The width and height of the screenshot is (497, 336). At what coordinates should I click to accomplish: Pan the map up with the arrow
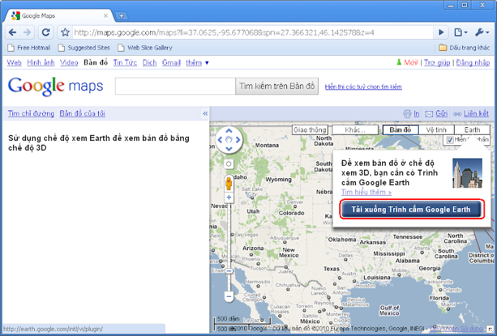[229, 130]
